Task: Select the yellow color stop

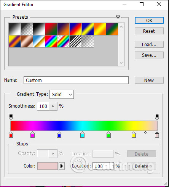Action: coord(134,135)
